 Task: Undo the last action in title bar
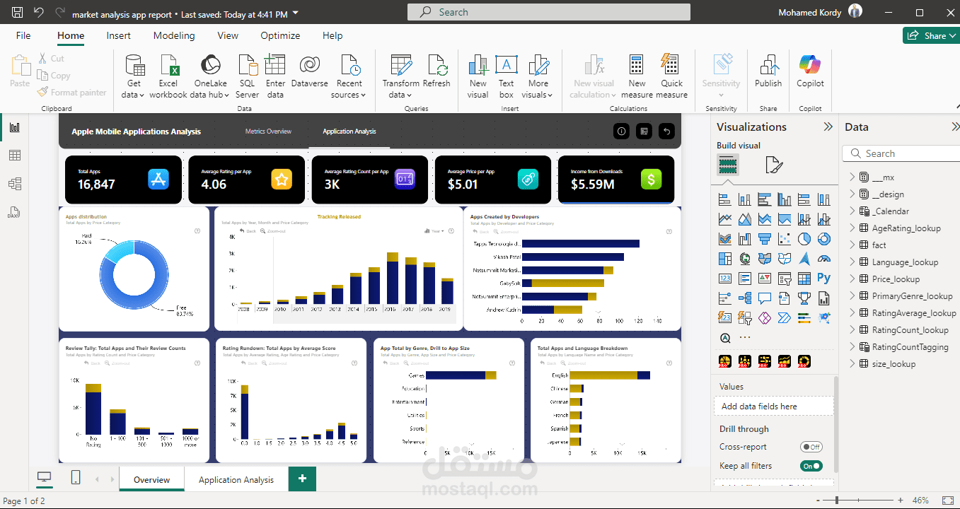tap(39, 13)
